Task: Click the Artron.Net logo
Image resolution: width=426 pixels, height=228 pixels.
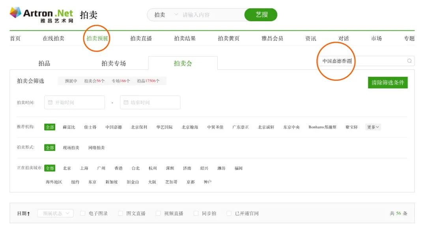Action: 41,15
